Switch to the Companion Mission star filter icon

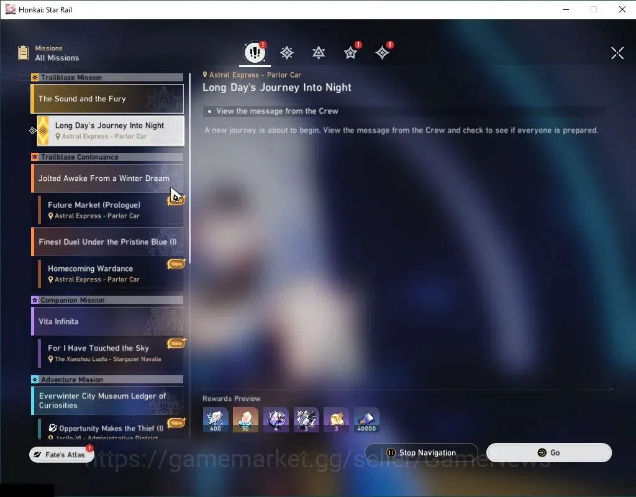(x=350, y=53)
